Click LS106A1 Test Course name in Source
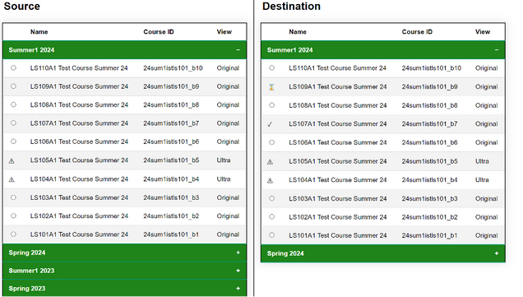The image size is (523, 297). tap(79, 142)
